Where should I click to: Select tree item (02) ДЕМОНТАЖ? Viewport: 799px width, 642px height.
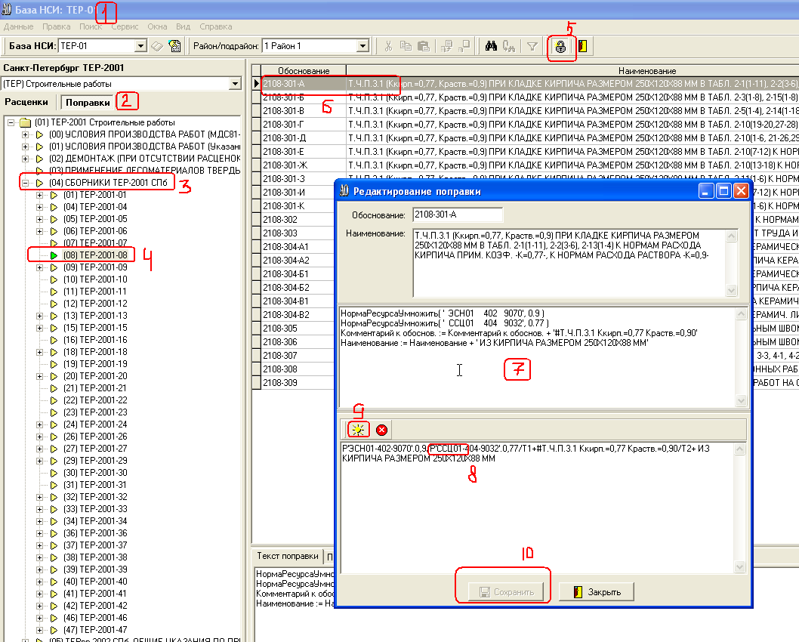tap(144, 159)
